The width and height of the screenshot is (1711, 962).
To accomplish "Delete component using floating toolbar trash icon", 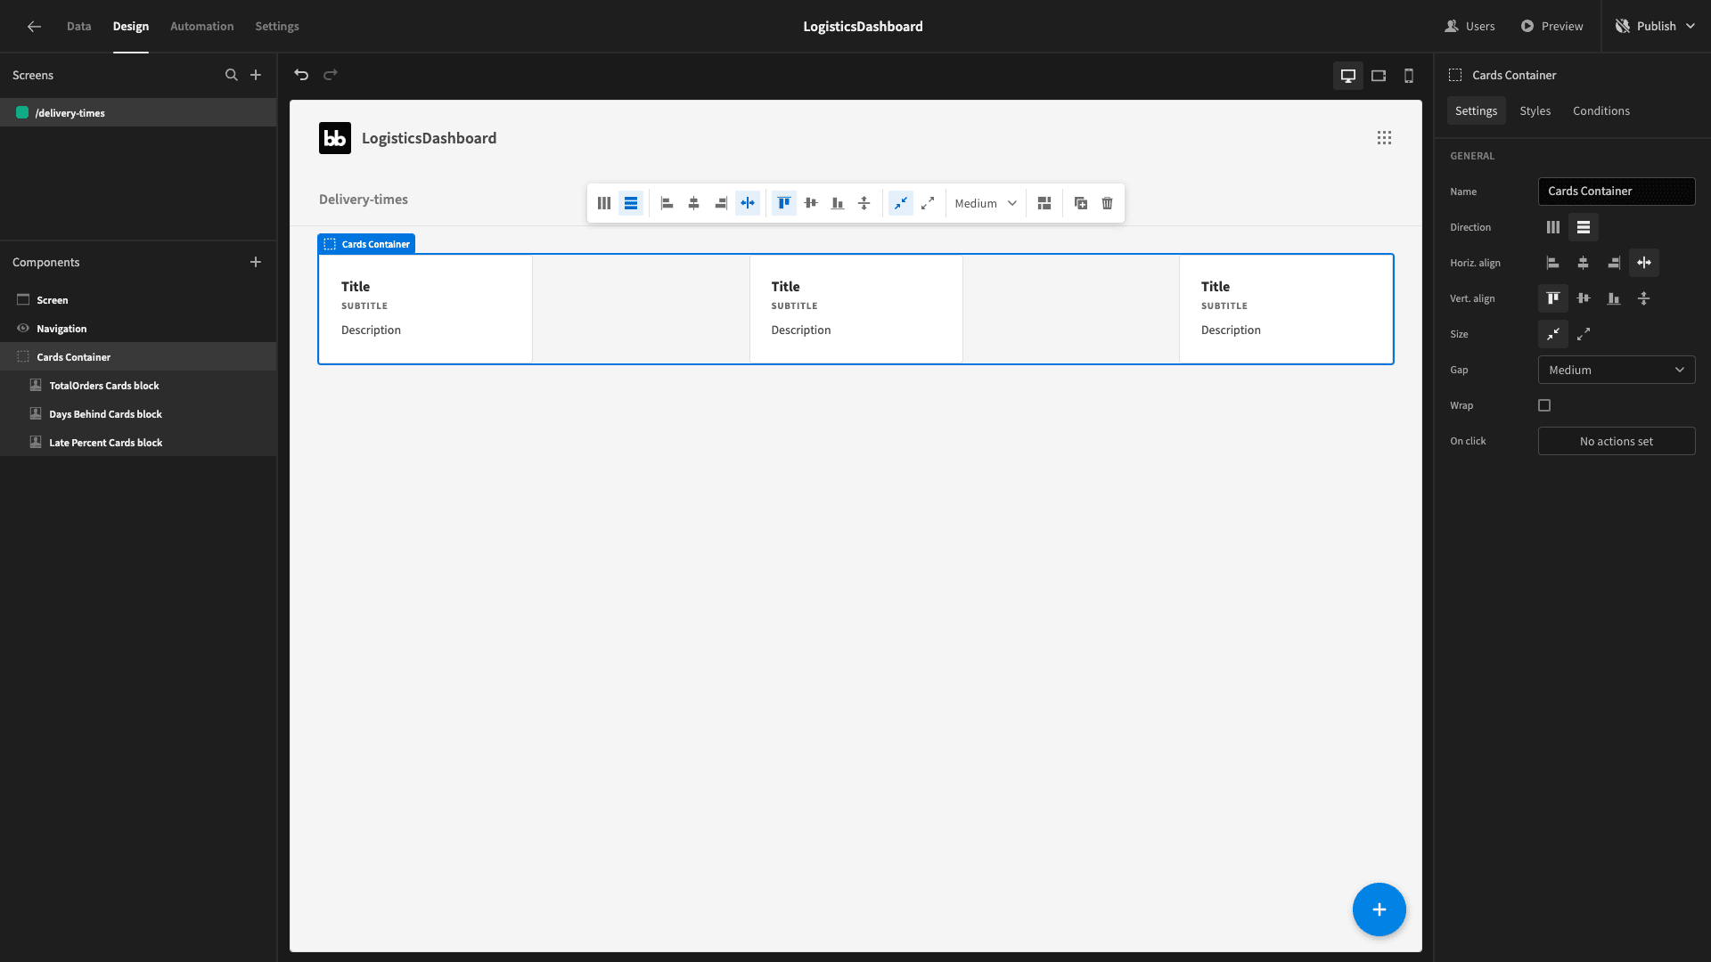I will tap(1108, 203).
